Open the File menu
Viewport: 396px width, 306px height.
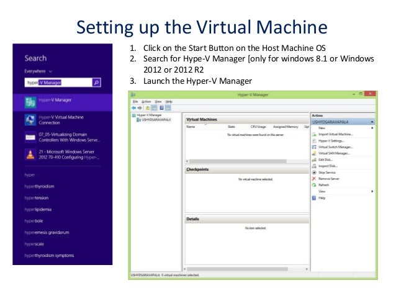point(135,102)
